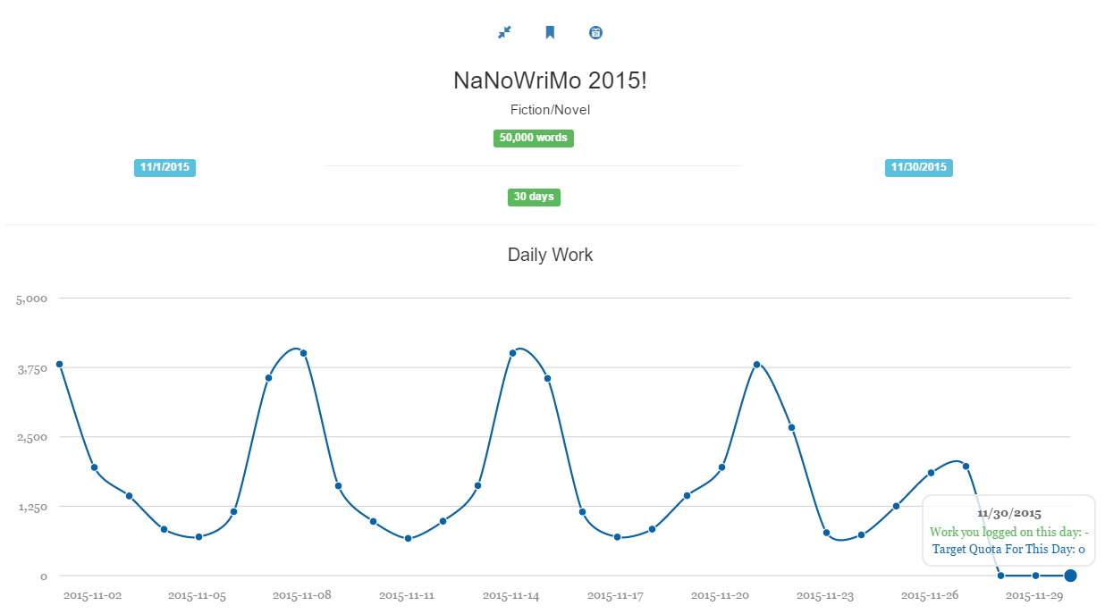
Task: Click the 2015-11-05 axis label
Action: click(x=197, y=595)
